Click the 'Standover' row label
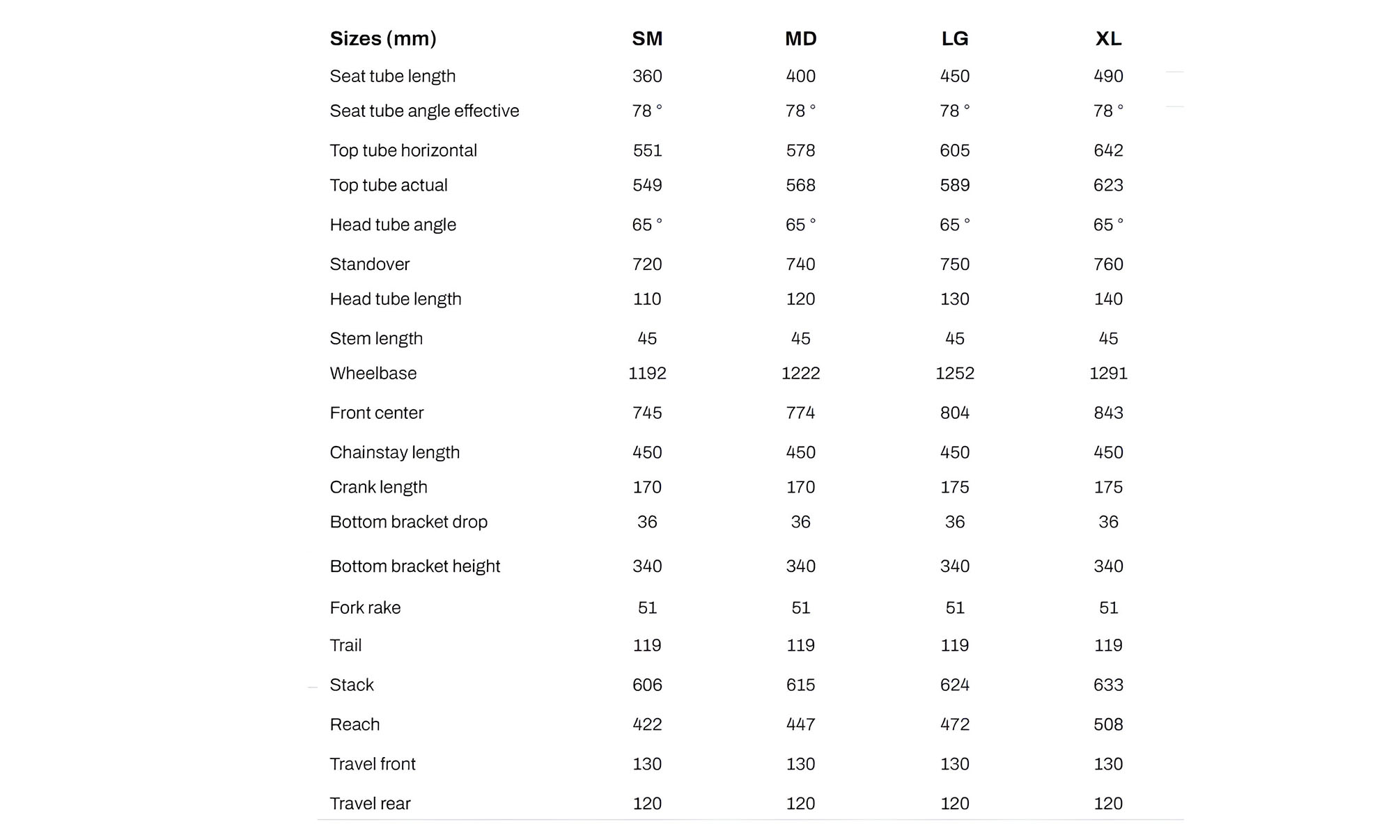 pos(369,265)
